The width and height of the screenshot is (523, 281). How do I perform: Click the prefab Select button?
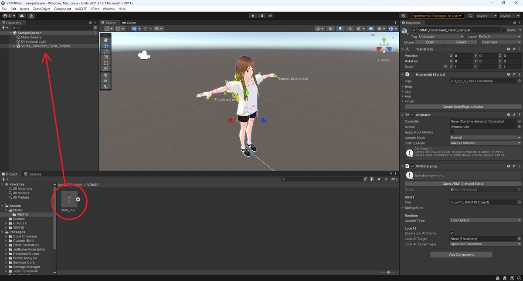(x=461, y=42)
